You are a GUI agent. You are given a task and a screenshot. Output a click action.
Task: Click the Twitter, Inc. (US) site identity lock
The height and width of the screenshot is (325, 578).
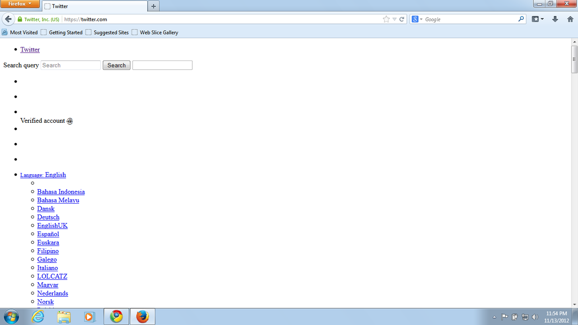(38, 19)
